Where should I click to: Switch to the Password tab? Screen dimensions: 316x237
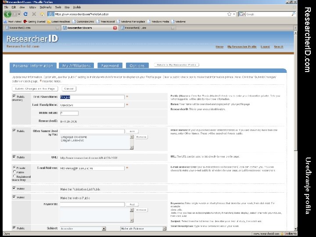click(110, 66)
